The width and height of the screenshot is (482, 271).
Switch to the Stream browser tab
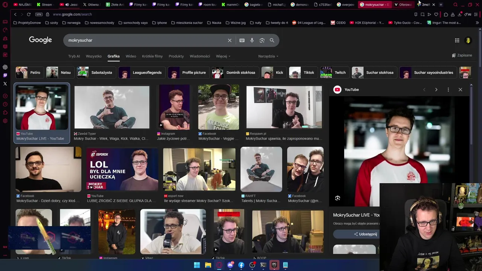pyautogui.click(x=44, y=5)
